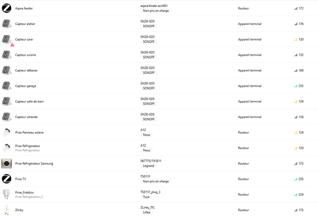Click the Prise Panneau solaire plug icon
318x220 pixels.
click(x=7, y=132)
